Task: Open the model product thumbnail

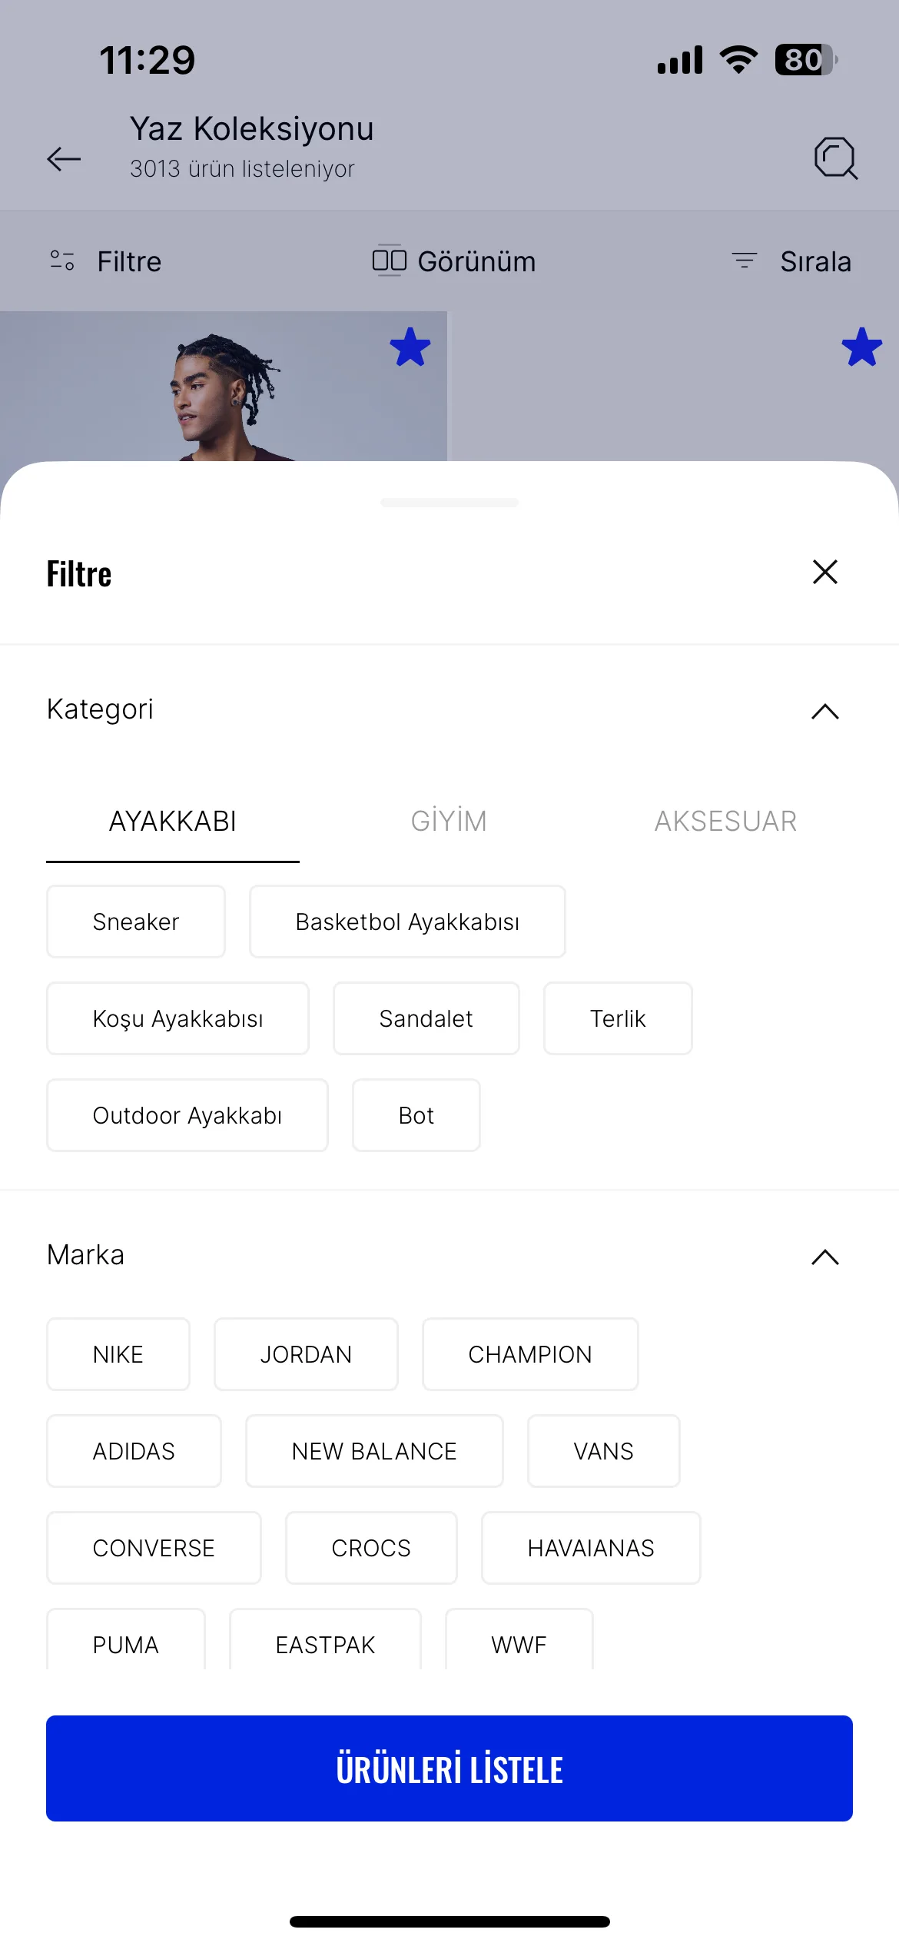Action: [223, 386]
